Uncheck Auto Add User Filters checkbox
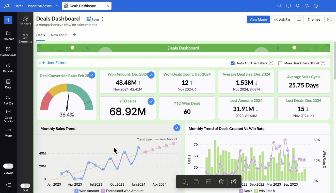Viewport: 336px width, 193px height. [233, 63]
